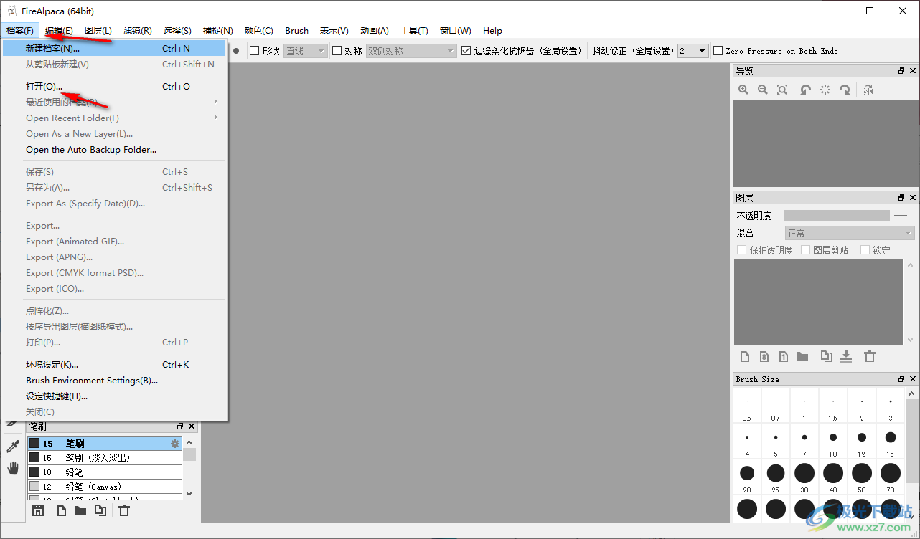The height and width of the screenshot is (539, 920).
Task: Select the 铅笔 size 10 brush
Action: [x=105, y=472]
